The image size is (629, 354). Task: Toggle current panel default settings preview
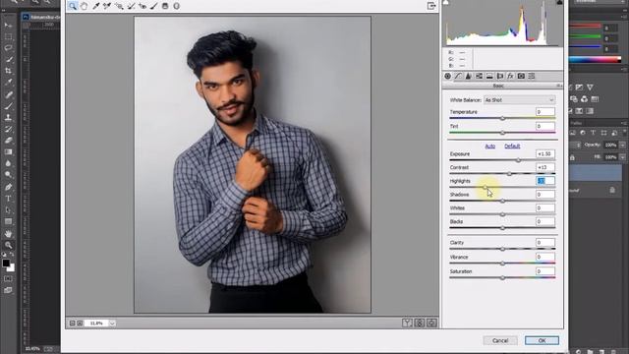click(x=431, y=323)
